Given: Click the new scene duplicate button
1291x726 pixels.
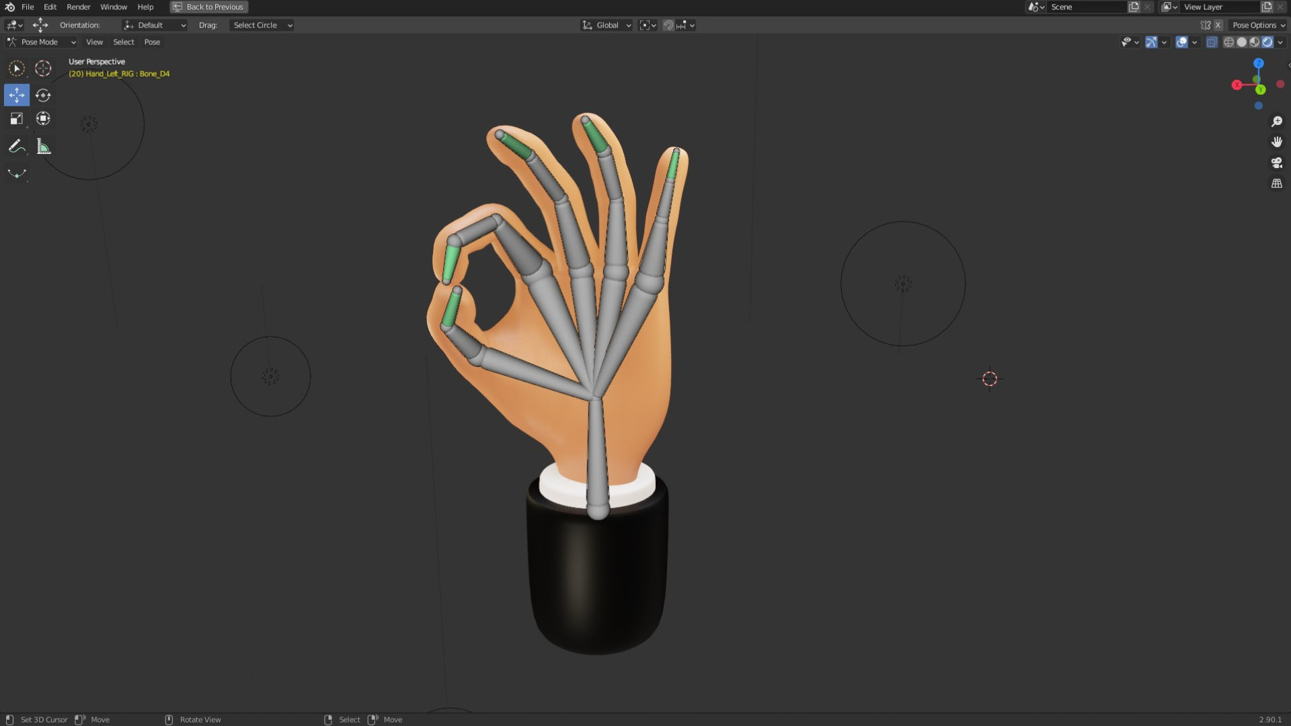Looking at the screenshot, I should pyautogui.click(x=1133, y=7).
